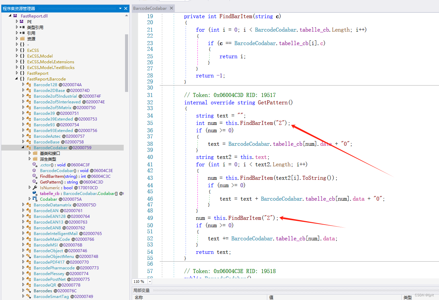The width and height of the screenshot is (439, 300).
Task: Click the 资源 folder icon
Action: pos(22,39)
